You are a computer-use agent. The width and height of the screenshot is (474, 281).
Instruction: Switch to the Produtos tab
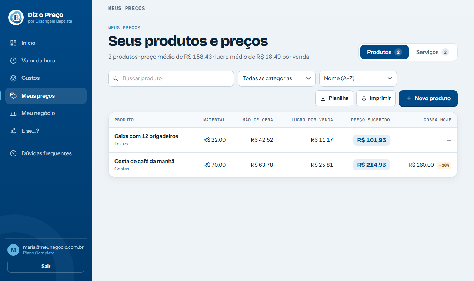tap(384, 52)
